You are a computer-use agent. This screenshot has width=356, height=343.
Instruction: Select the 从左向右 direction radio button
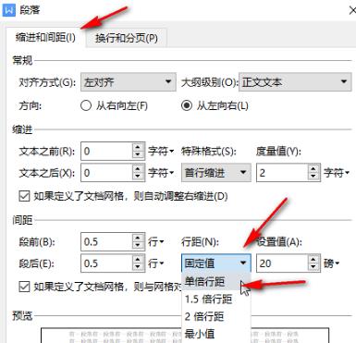187,105
